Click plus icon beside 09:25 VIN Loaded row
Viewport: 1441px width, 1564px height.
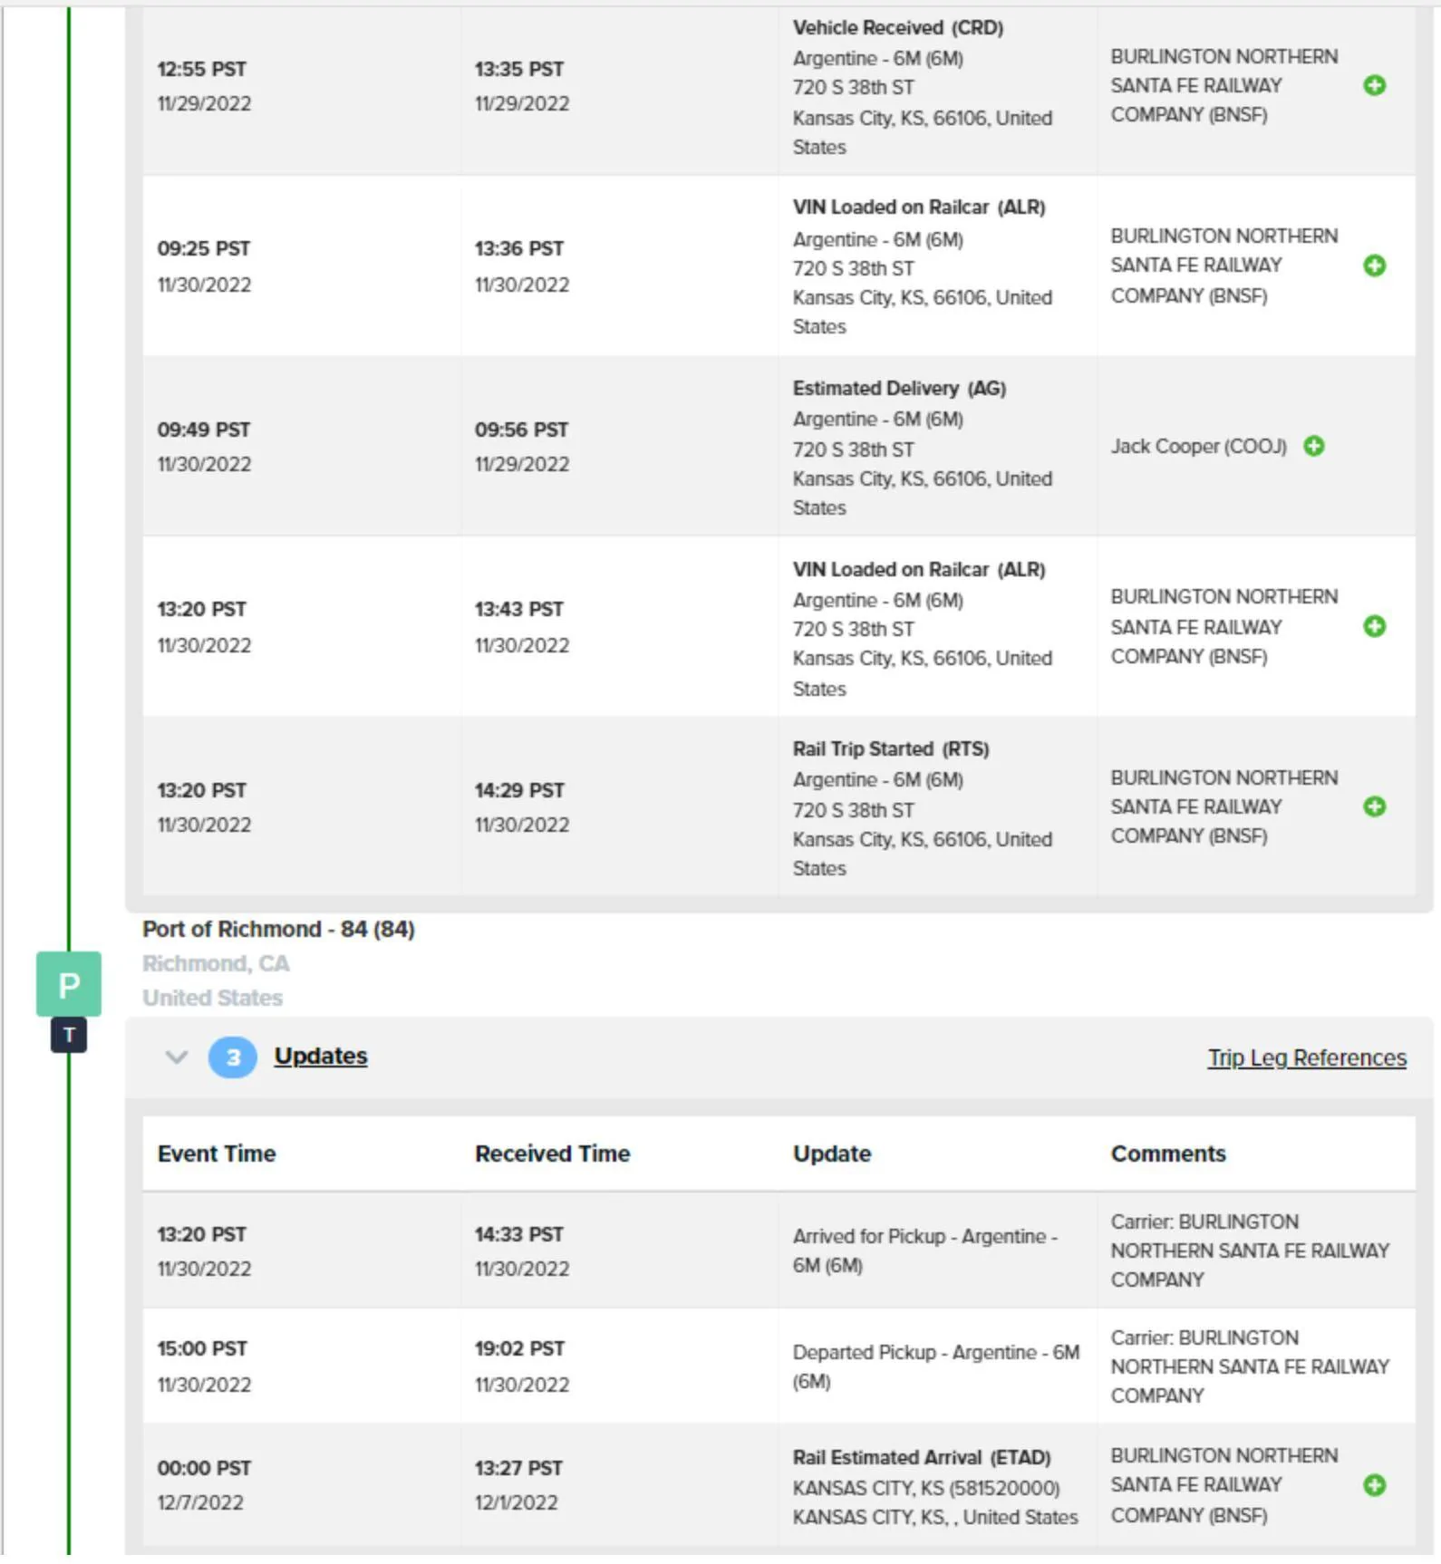pos(1374,265)
